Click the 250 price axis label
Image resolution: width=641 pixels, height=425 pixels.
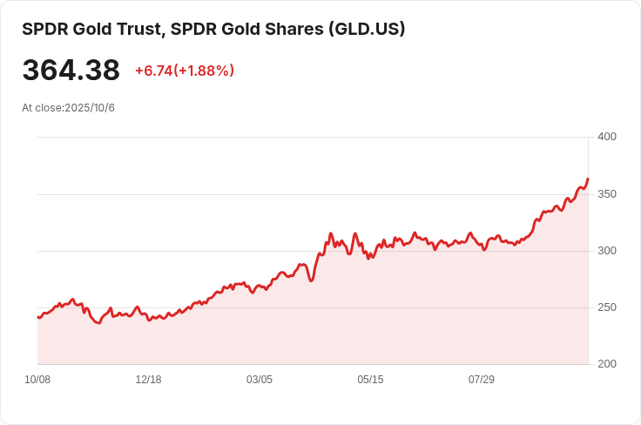coord(606,307)
